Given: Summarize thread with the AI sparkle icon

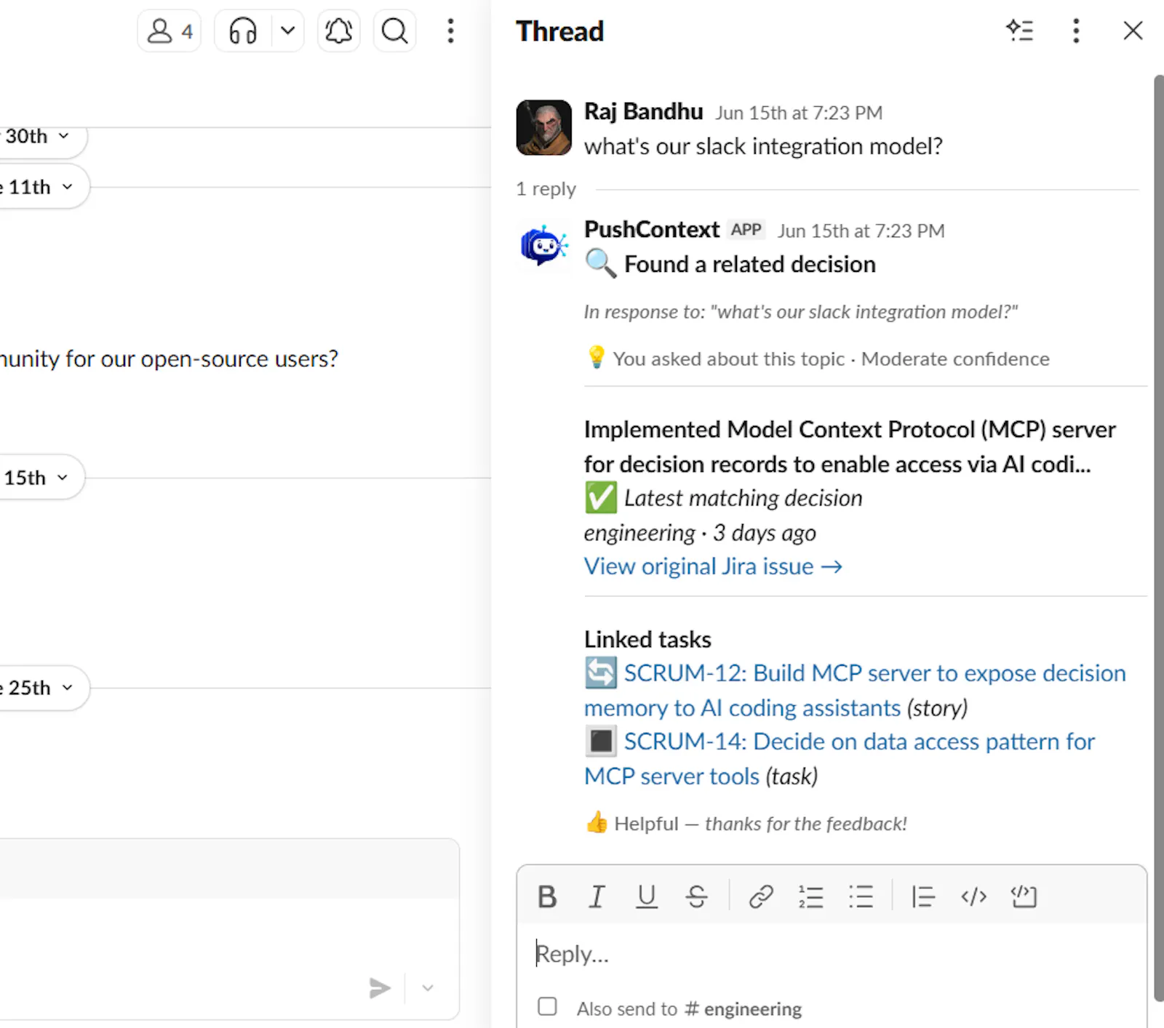Looking at the screenshot, I should 1019,31.
